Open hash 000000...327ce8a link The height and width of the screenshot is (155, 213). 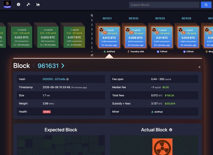click(54, 79)
